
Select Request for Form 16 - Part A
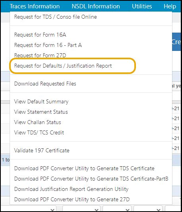(48, 45)
